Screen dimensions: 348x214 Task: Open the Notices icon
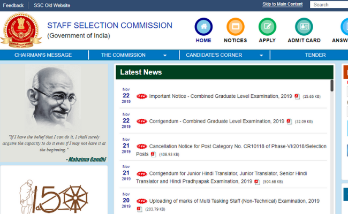235,27
